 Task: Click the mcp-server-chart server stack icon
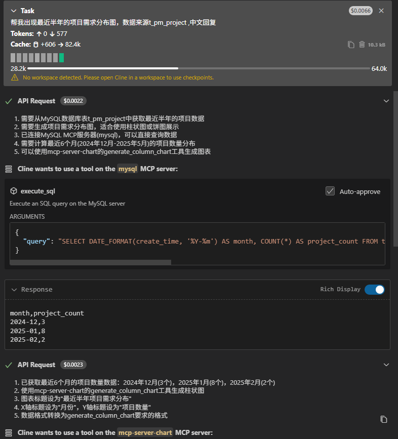(9, 433)
